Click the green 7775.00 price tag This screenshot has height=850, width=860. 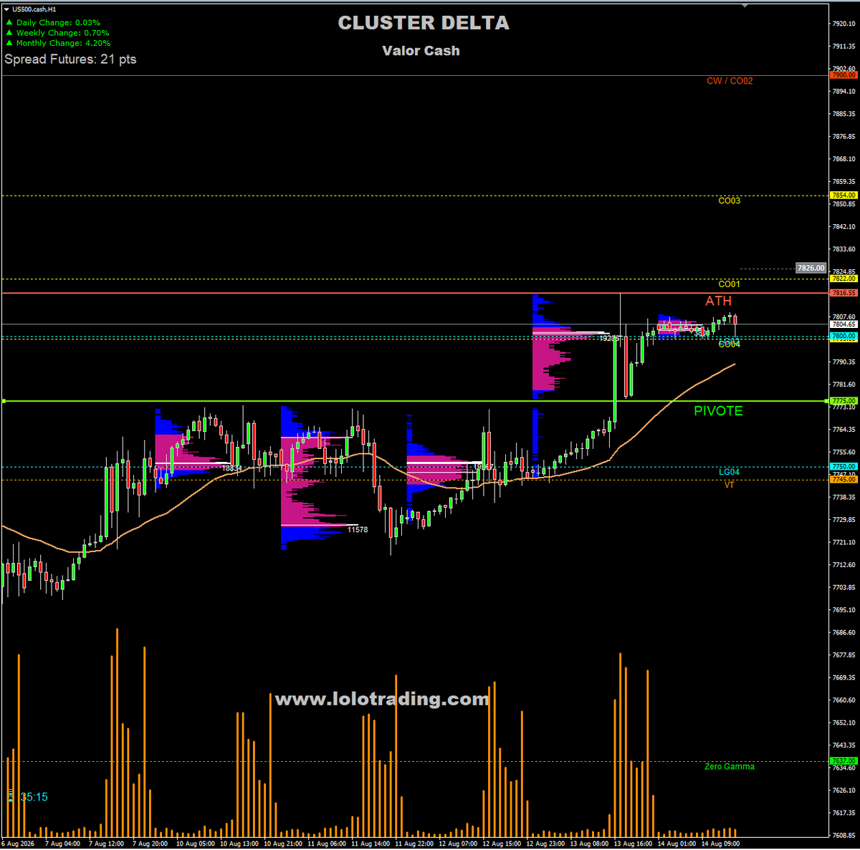coord(844,401)
